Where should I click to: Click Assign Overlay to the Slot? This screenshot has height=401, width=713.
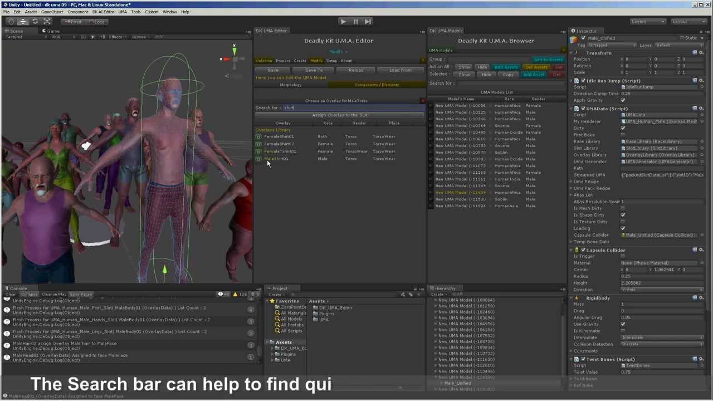[340, 115]
